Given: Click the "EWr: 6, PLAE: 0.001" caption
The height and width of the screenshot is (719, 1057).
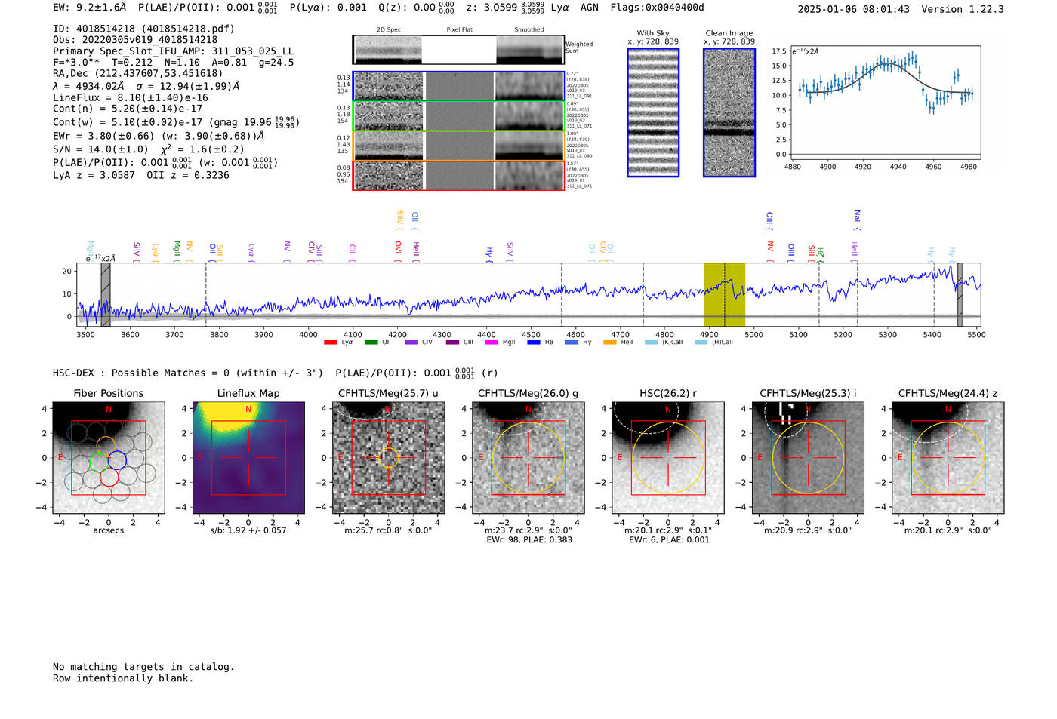Looking at the screenshot, I should [x=669, y=539].
